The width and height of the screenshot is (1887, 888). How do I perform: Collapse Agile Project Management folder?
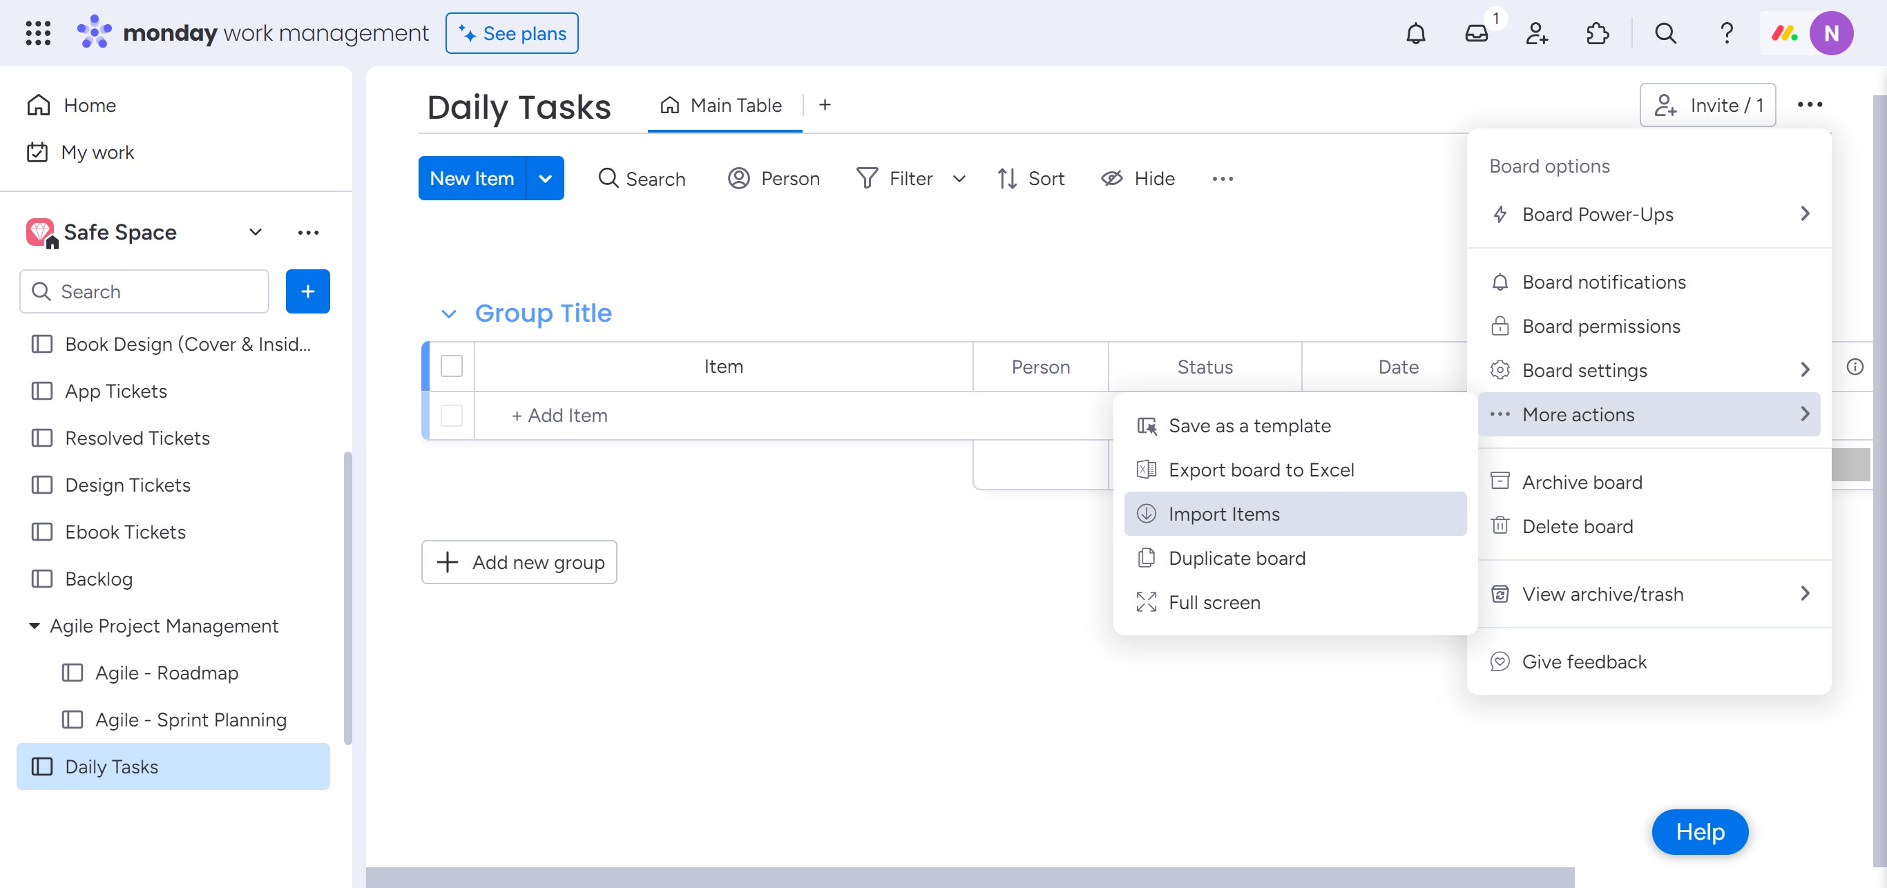click(35, 626)
